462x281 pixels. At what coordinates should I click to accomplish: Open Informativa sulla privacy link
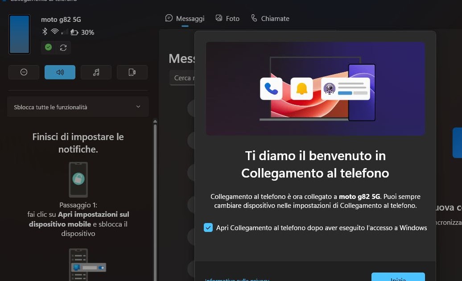[x=237, y=279]
